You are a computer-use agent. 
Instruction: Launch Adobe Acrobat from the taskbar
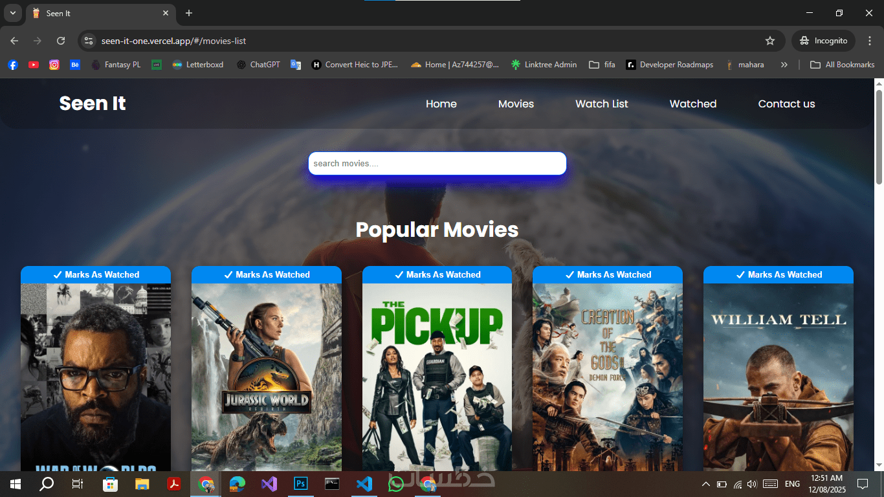point(174,483)
